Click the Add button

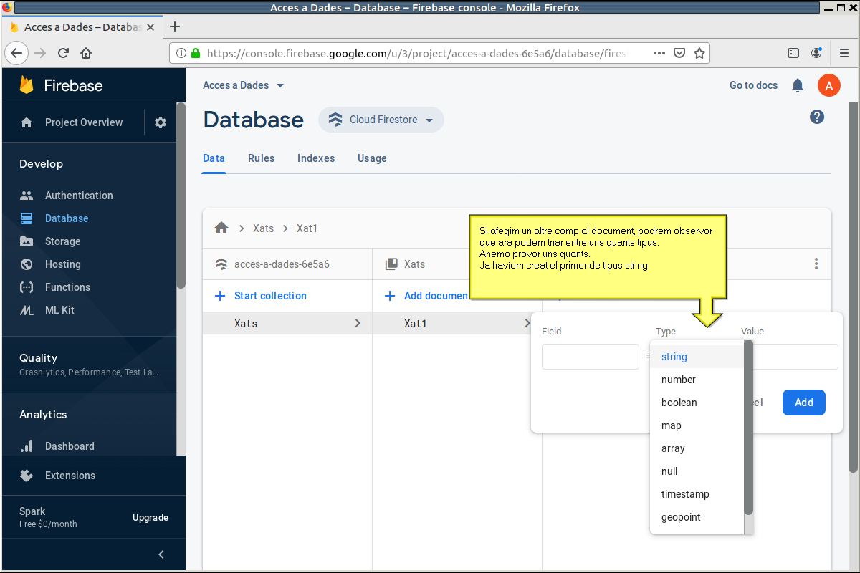tap(804, 403)
